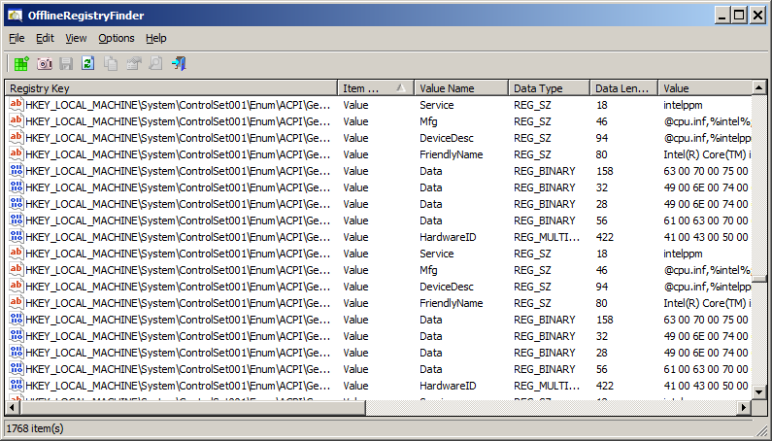Image resolution: width=772 pixels, height=441 pixels.
Task: Click the properties toolbar icon
Action: coord(133,63)
